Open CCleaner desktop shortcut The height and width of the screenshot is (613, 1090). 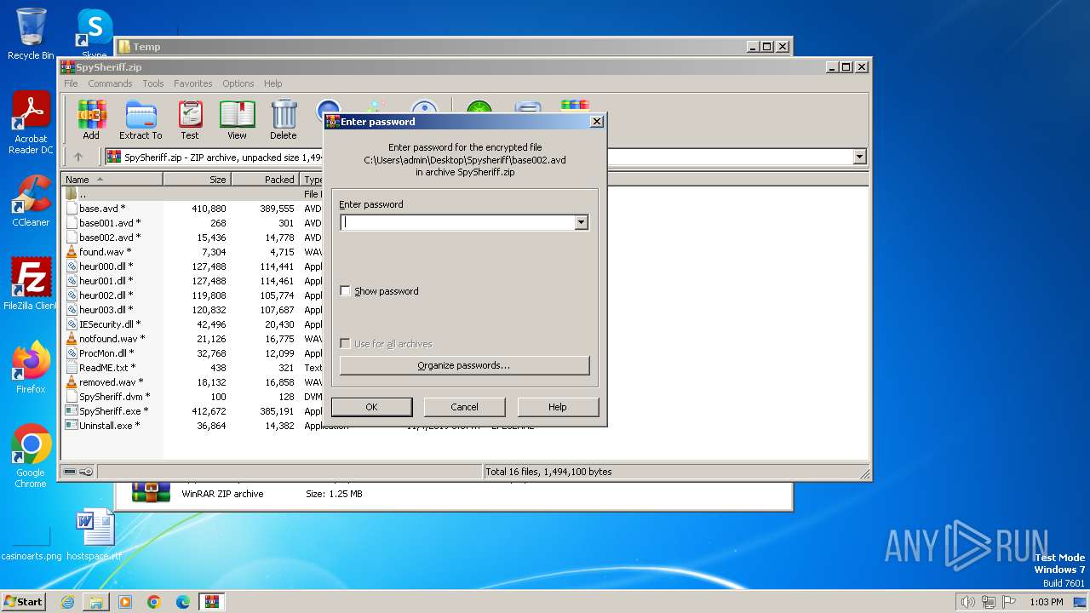[x=31, y=201]
